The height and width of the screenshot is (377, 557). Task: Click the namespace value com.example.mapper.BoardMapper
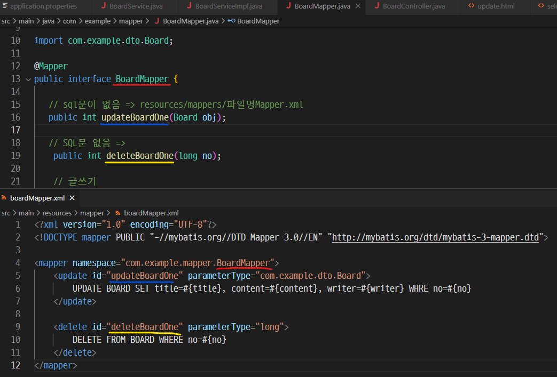[x=198, y=263]
